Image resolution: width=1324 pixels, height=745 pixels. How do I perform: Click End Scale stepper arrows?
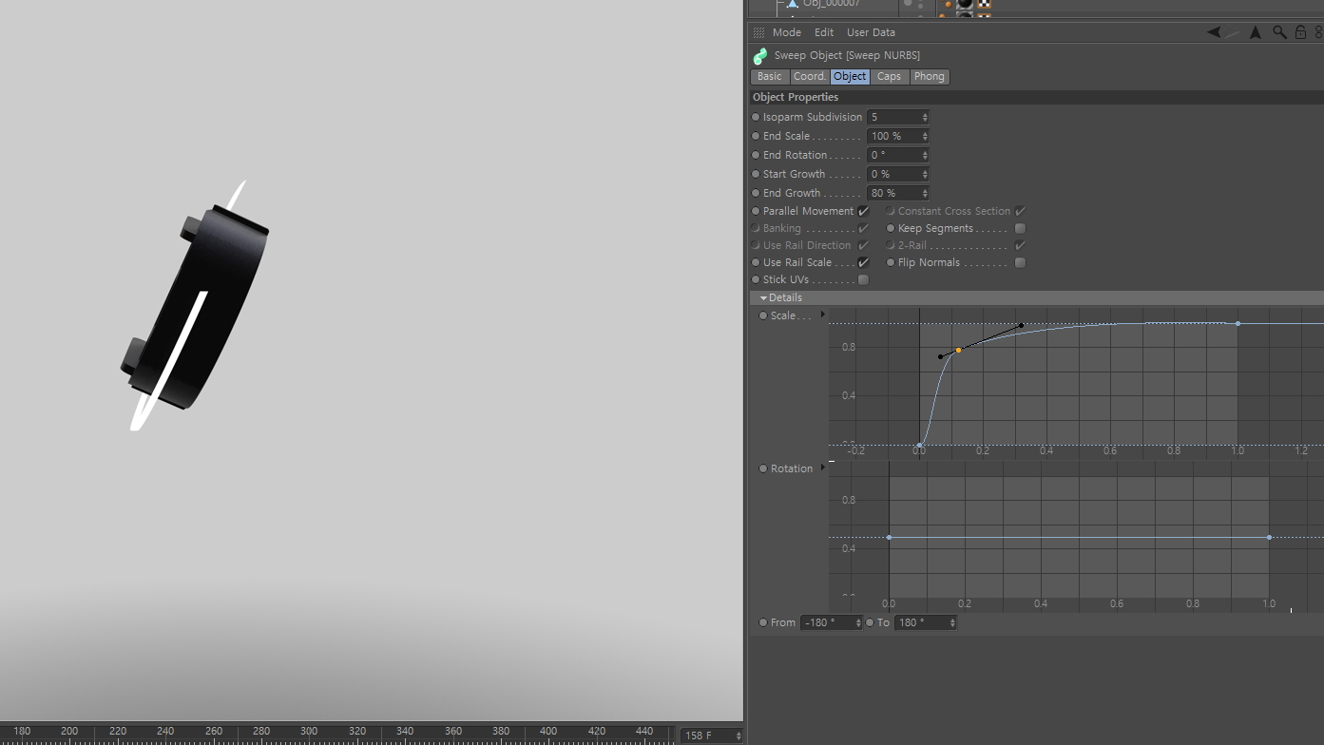point(925,136)
